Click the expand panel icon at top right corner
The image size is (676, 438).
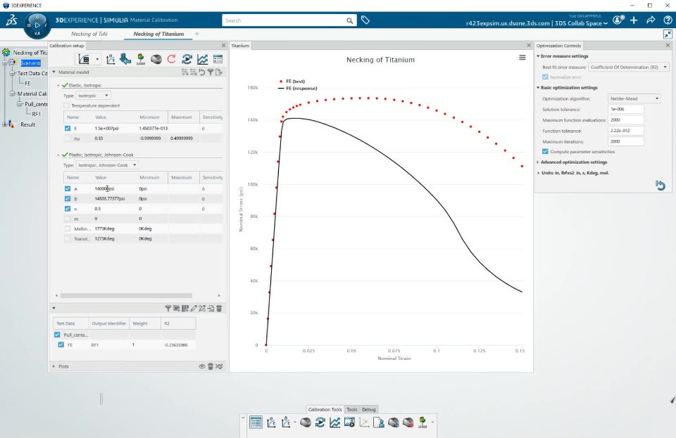click(668, 34)
